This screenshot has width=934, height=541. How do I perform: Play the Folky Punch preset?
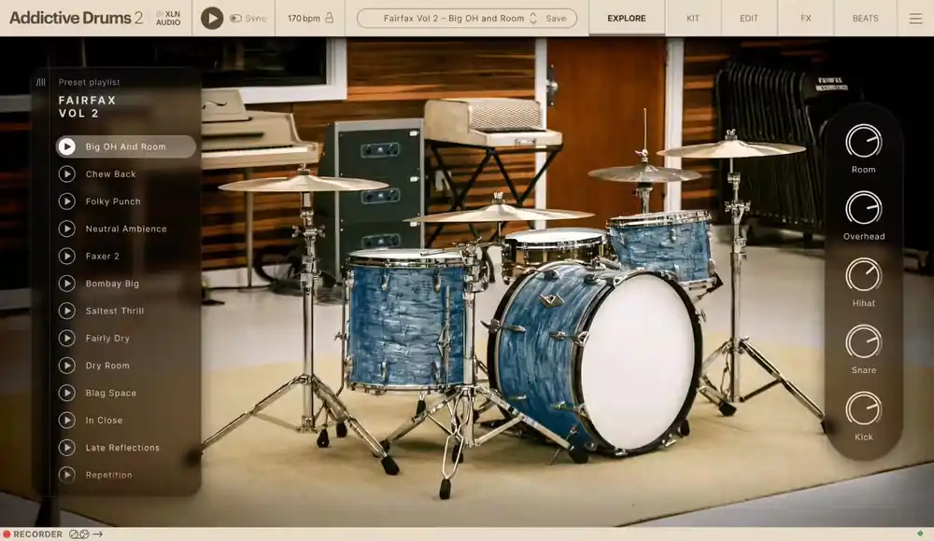click(x=66, y=201)
